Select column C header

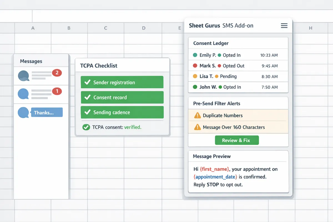(106, 28)
